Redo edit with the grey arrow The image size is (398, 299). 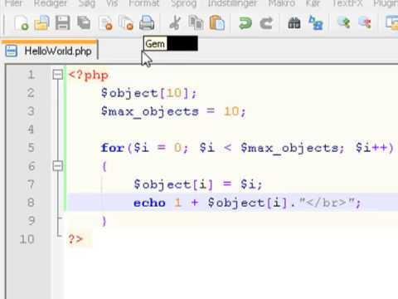click(x=266, y=23)
